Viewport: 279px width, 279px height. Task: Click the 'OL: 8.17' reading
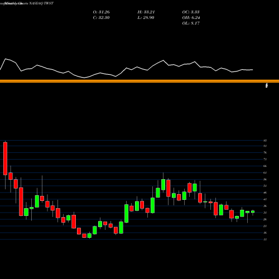(191, 23)
